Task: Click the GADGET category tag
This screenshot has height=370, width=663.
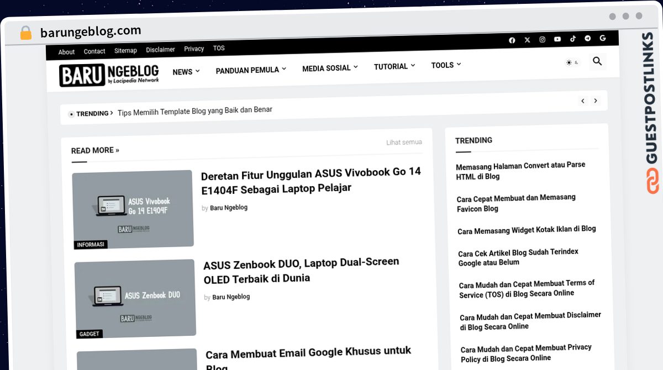Action: tap(90, 334)
